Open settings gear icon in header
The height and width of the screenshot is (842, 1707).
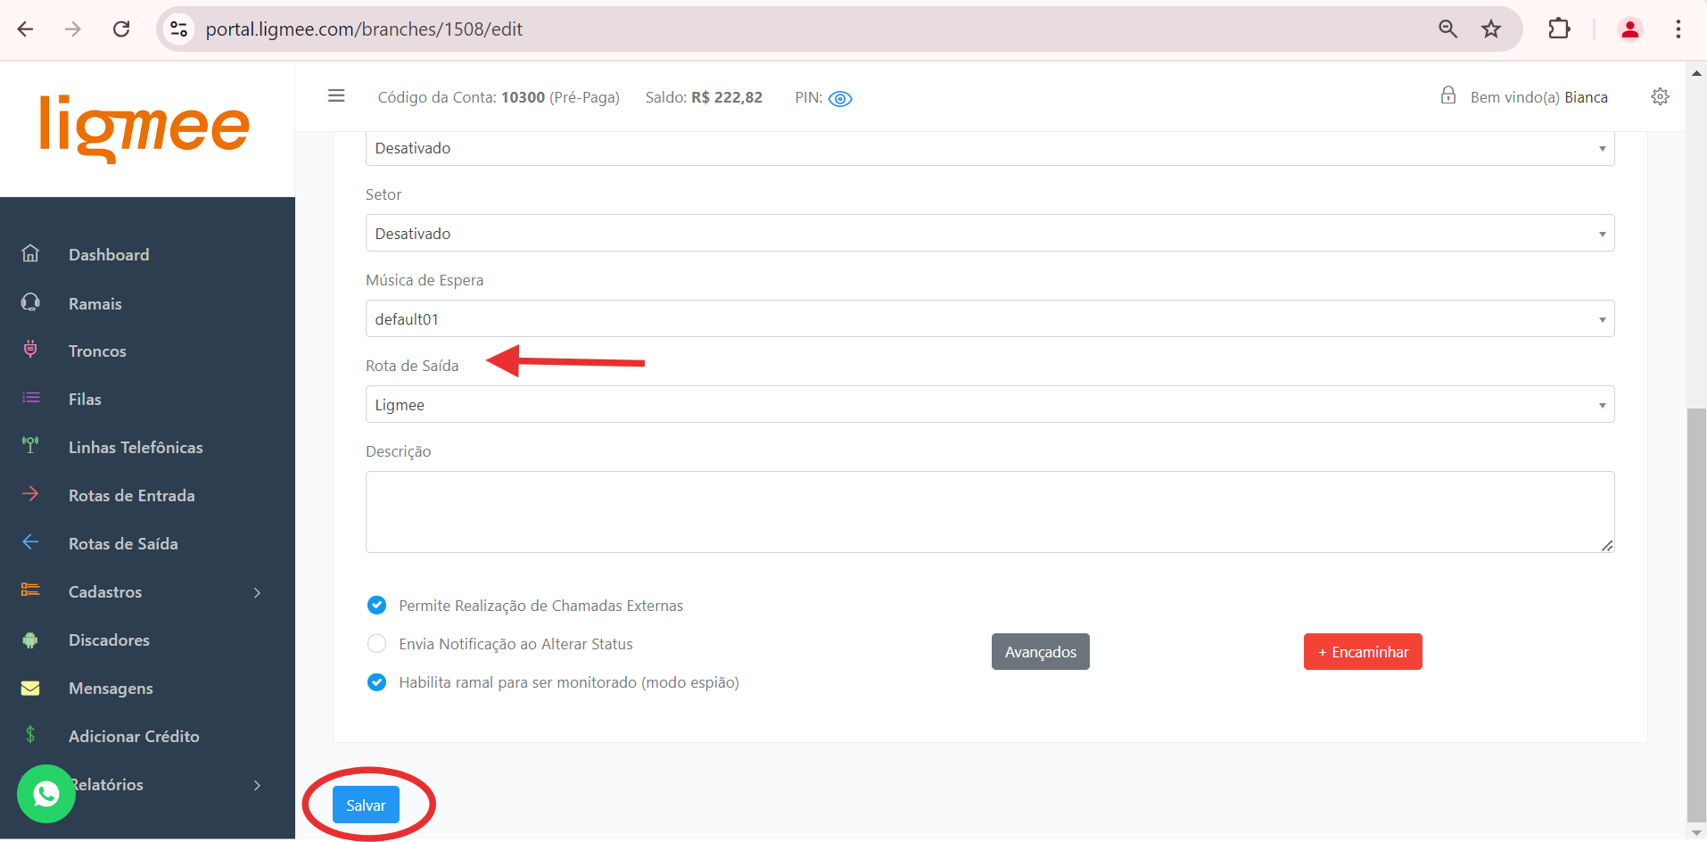(x=1660, y=96)
